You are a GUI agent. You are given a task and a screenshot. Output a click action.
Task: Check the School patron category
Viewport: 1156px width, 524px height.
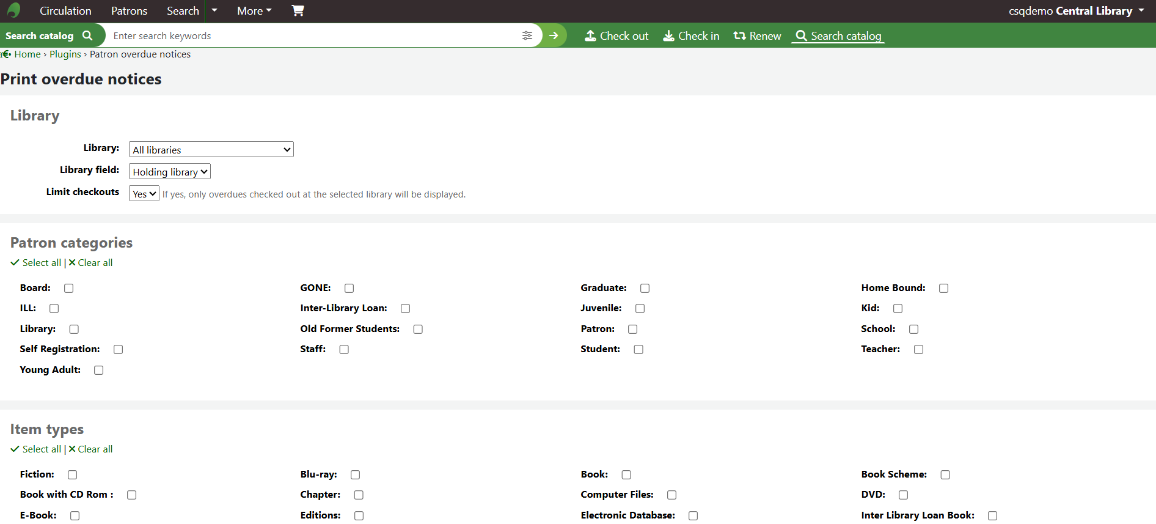coord(914,329)
